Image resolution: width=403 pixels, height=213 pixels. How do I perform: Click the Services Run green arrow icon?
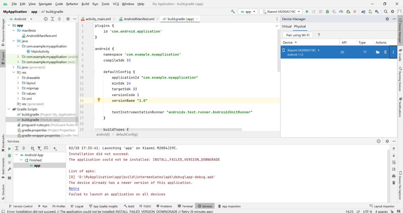click(x=9, y=148)
